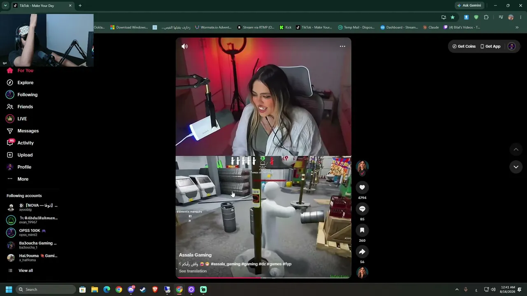Image resolution: width=527 pixels, height=296 pixels.
Task: Open the creator avatar beside the video
Action: coord(362,166)
